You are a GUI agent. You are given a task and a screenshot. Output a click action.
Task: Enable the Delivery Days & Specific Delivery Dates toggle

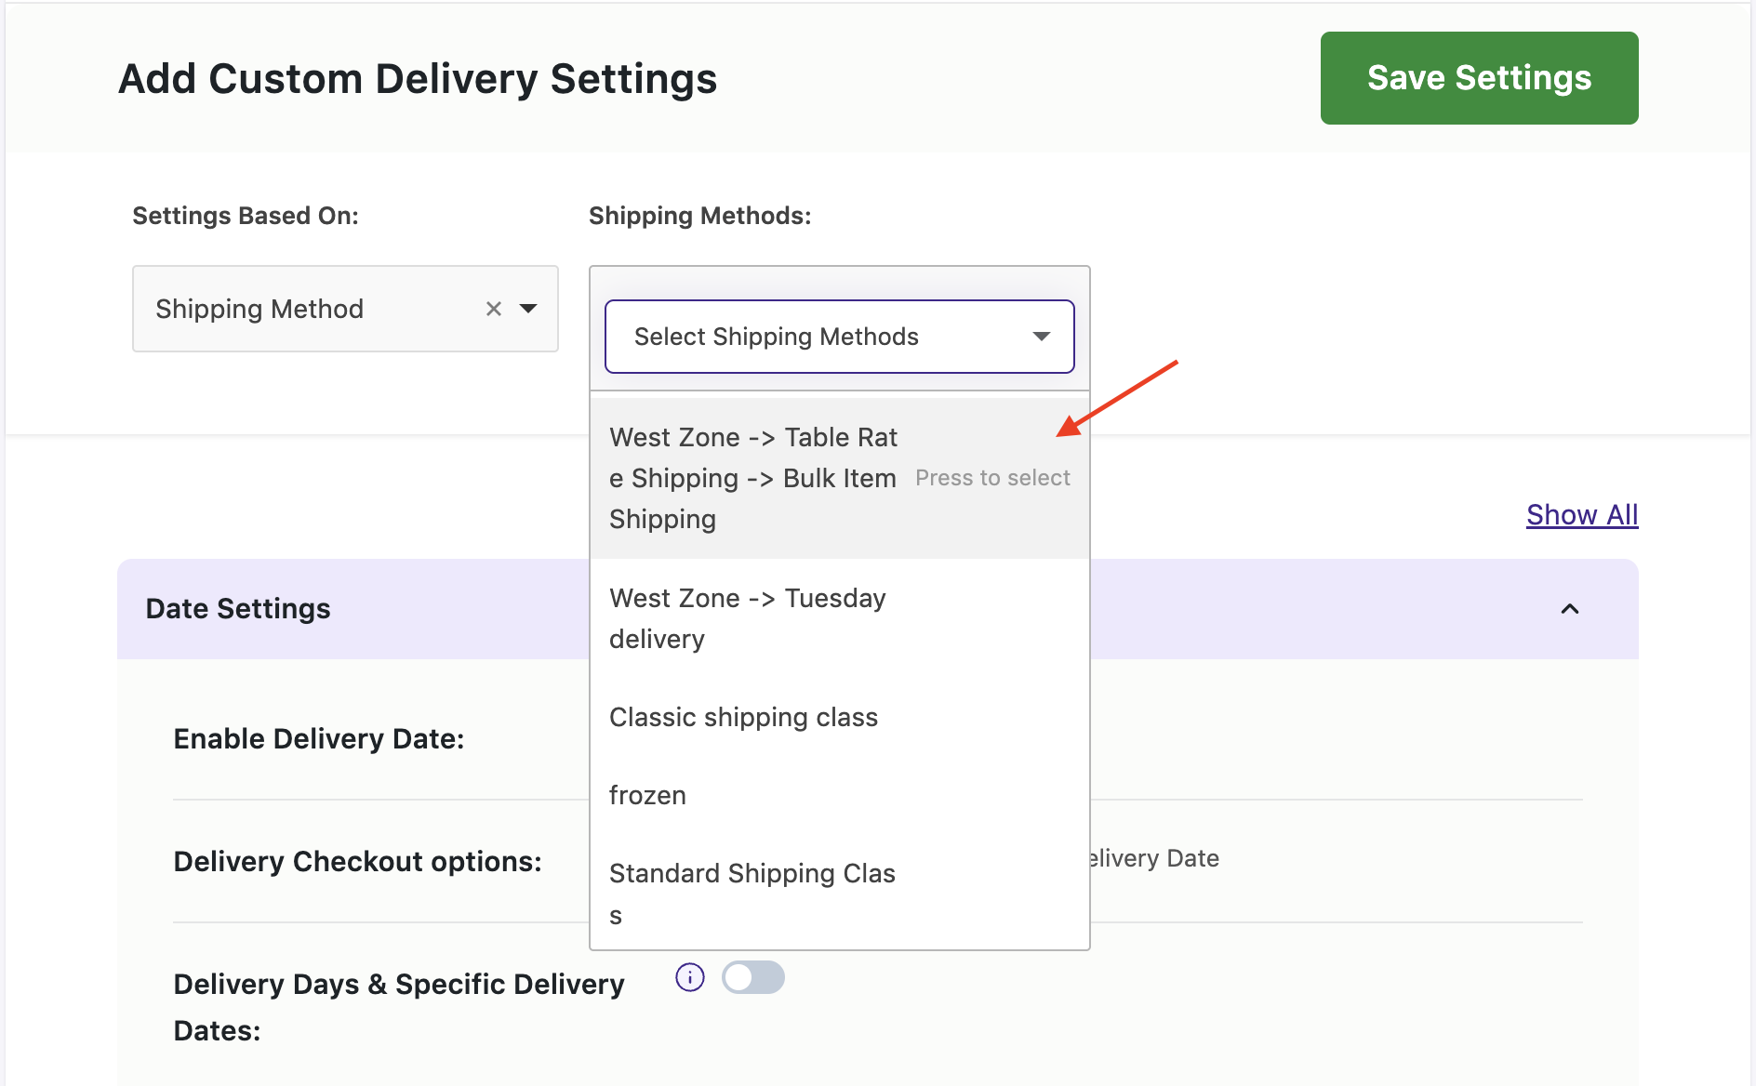click(752, 977)
